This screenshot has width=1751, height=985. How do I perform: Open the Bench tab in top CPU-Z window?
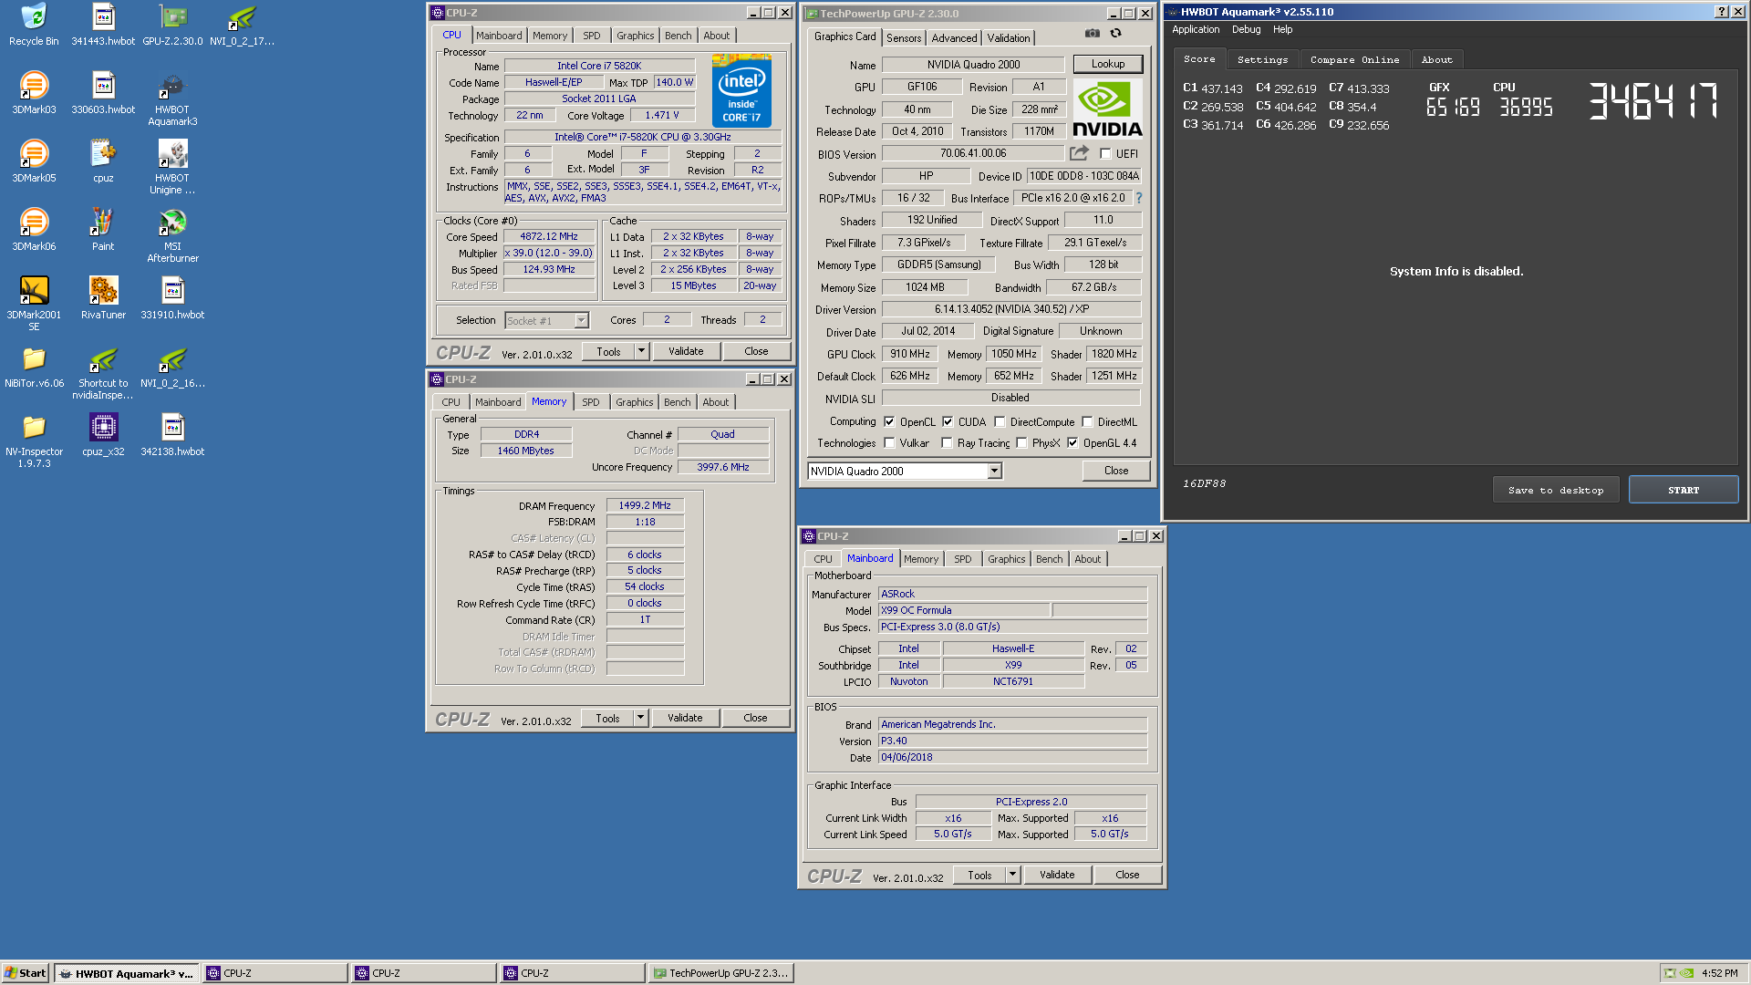(x=678, y=36)
